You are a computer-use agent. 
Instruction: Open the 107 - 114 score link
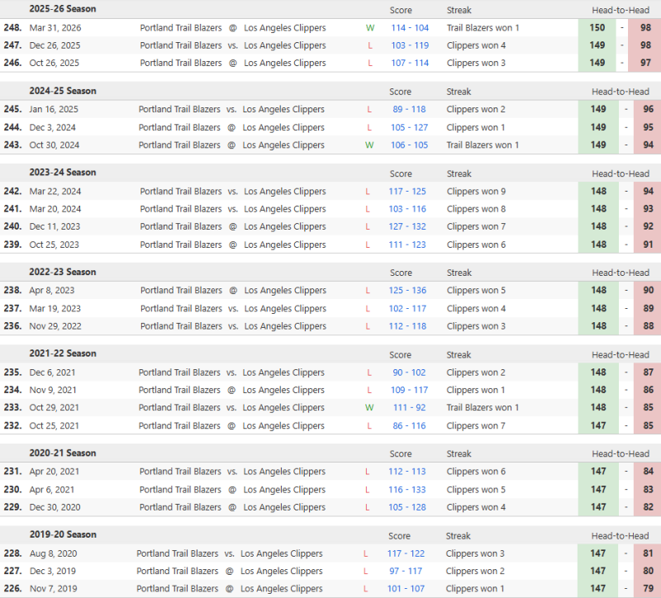[x=410, y=64]
